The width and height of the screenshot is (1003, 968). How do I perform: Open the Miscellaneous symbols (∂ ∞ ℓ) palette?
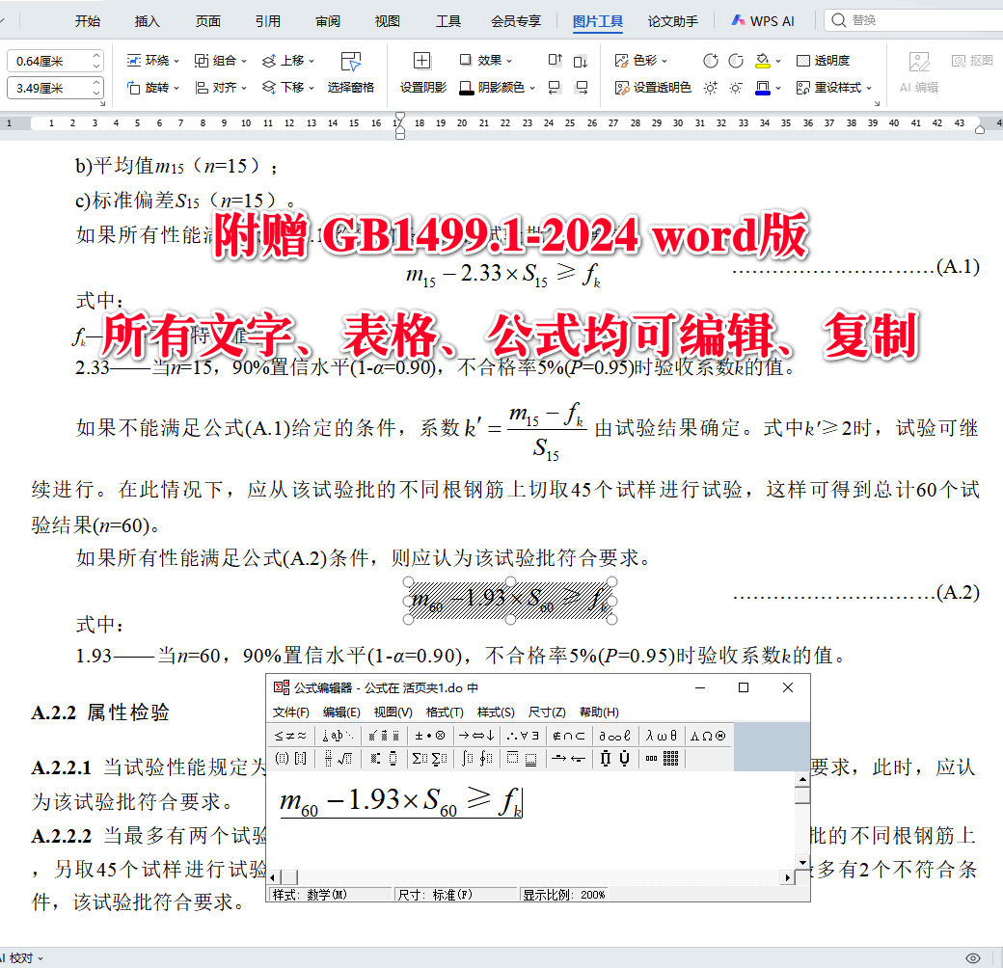614,736
